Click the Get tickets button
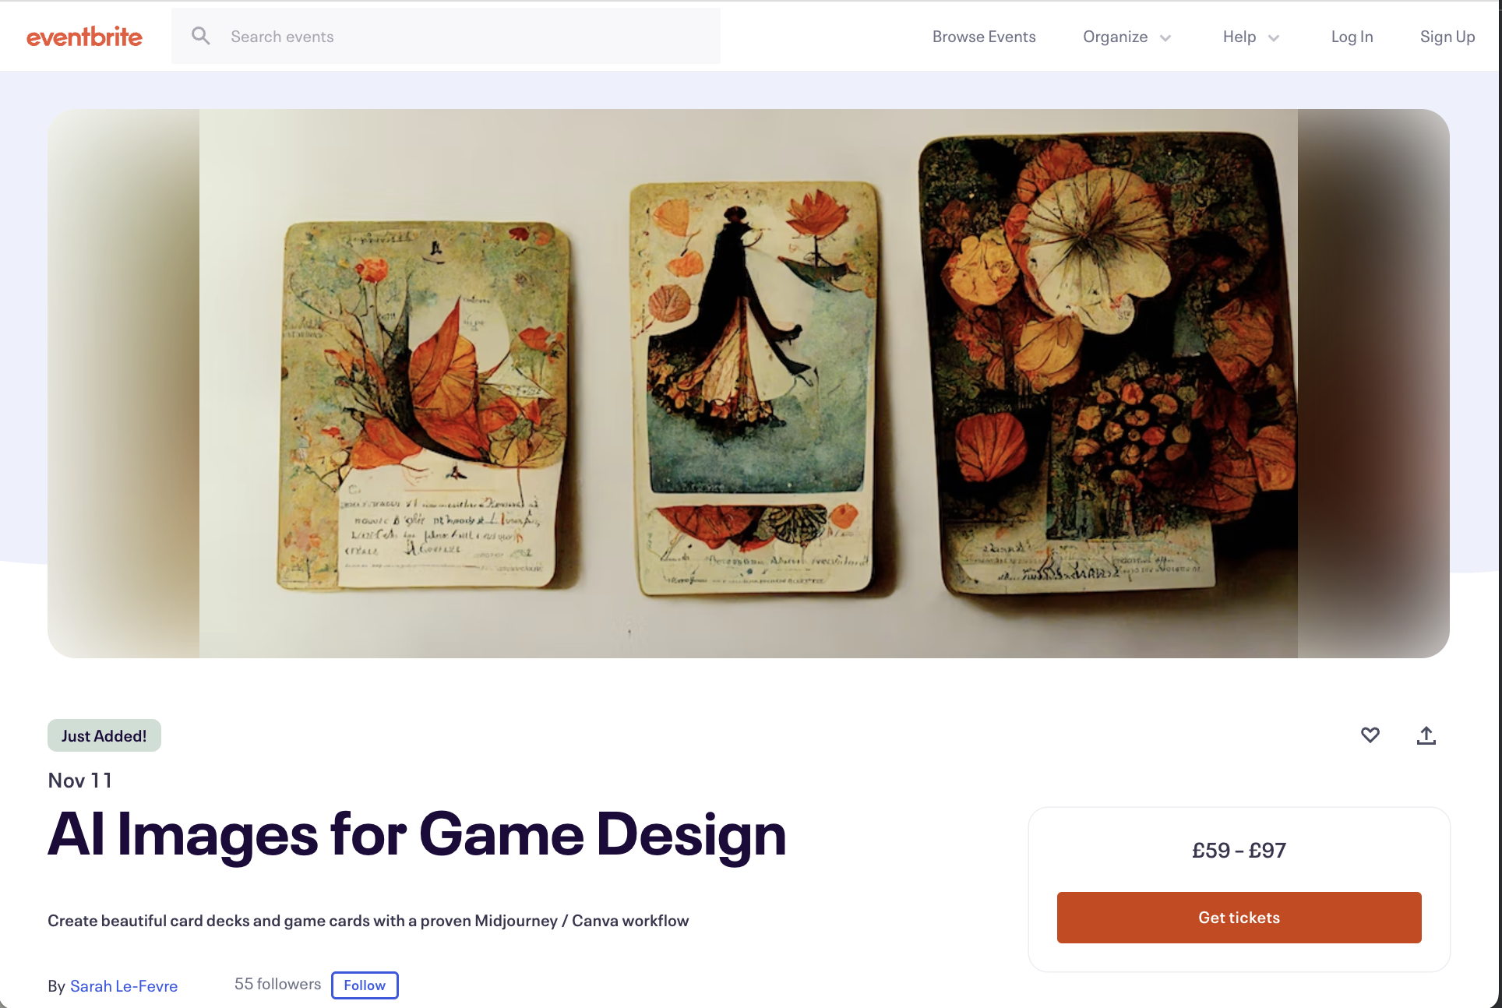Viewport: 1502px width, 1008px height. point(1239,918)
